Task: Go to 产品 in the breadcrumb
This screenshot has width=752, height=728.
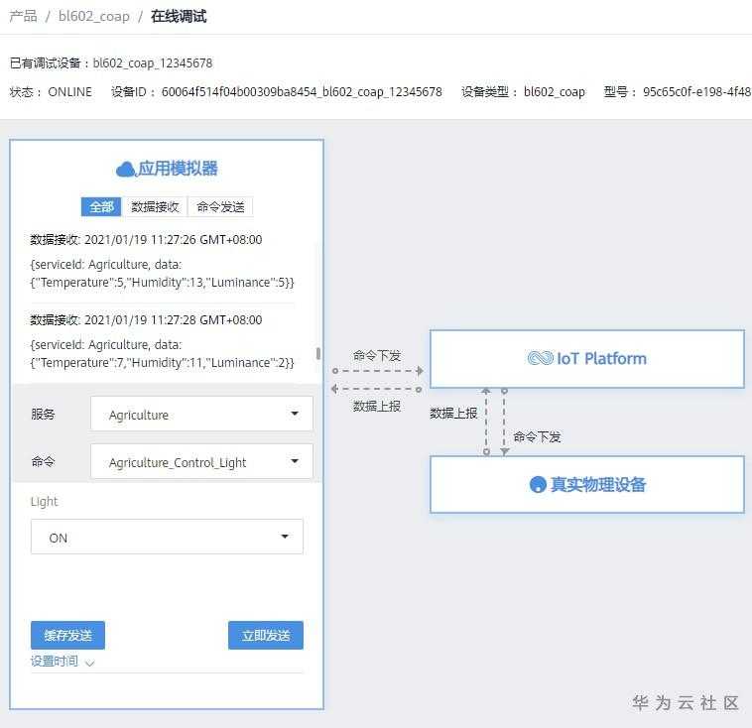Action: [x=23, y=16]
